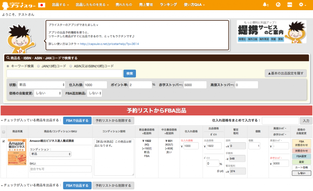Screen dimensions: 313x191
Task: Click the circled P points icon
Action: click(x=278, y=4)
